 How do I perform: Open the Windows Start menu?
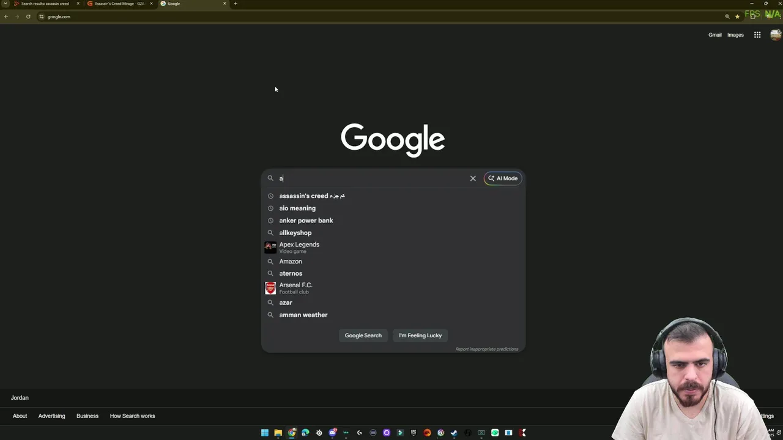[x=265, y=433]
